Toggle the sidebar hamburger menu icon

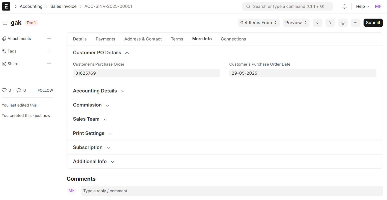(x=5, y=23)
